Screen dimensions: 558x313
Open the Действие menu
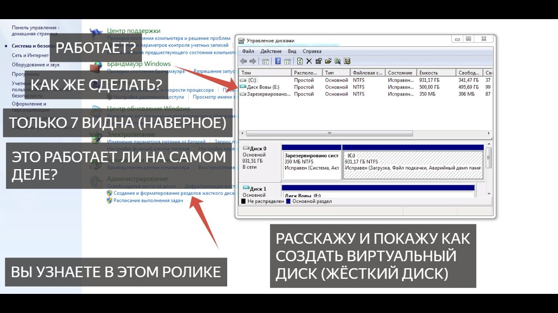coord(271,51)
